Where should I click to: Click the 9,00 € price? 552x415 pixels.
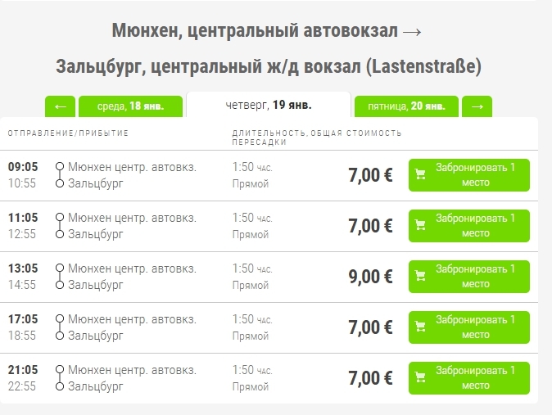(x=370, y=277)
